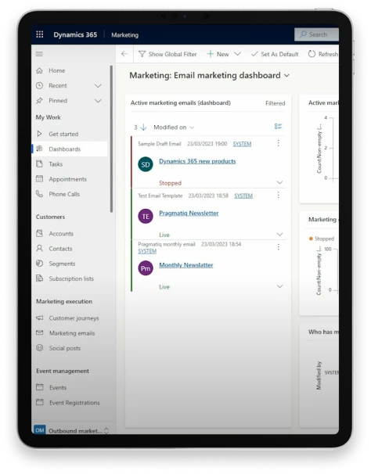Image resolution: width=371 pixels, height=474 pixels.
Task: Open more options for Pragmatiq monthly email
Action: (278, 247)
